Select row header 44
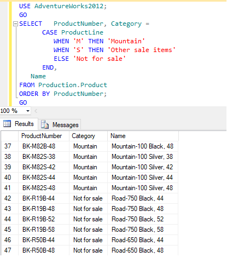Viewport: 227px width, 257px height. (10, 219)
